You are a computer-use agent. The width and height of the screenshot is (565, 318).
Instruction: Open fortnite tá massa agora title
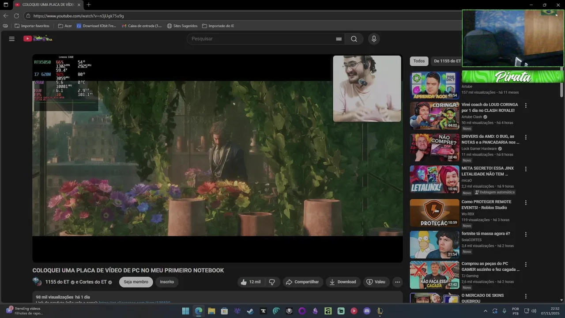pos(486,234)
